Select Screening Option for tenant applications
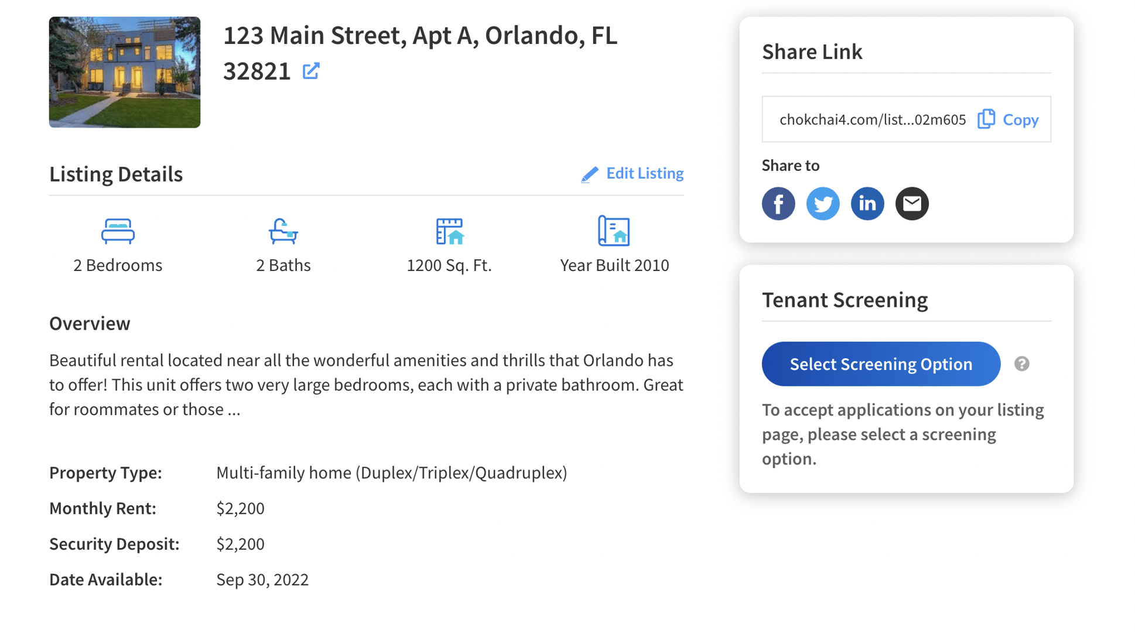This screenshot has width=1135, height=641. 881,363
